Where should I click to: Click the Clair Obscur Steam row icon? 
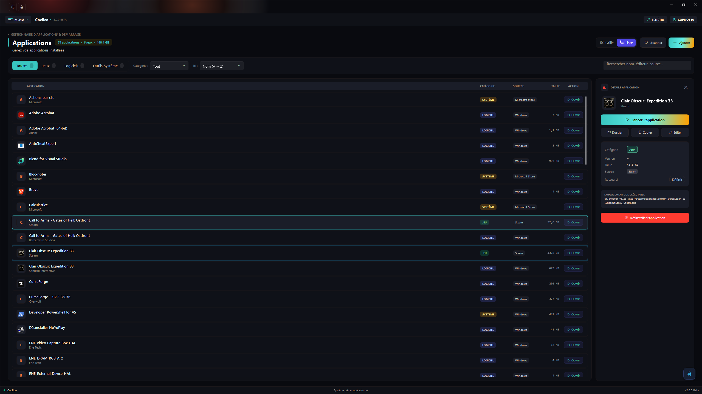(21, 253)
